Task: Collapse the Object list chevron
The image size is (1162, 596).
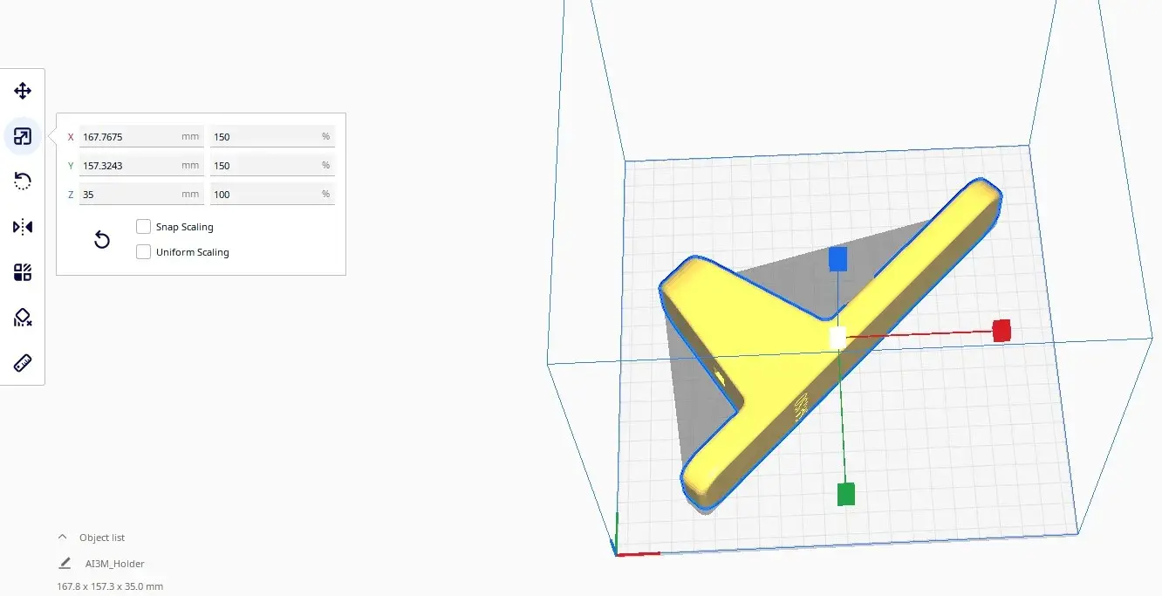Action: click(x=62, y=538)
